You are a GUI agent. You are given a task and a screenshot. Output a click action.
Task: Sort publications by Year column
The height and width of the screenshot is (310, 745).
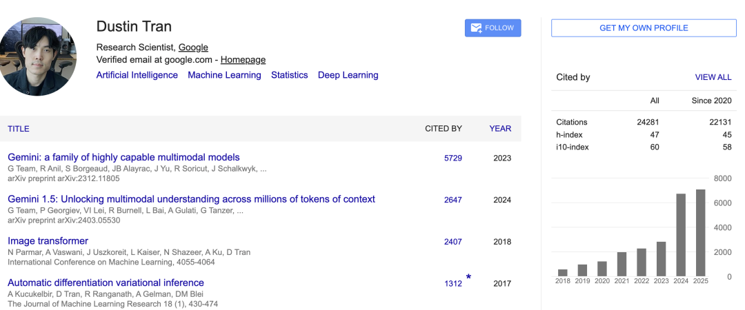[500, 128]
